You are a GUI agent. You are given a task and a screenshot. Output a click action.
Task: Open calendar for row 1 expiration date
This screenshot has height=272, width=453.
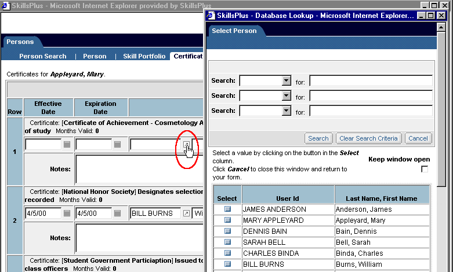coord(117,144)
